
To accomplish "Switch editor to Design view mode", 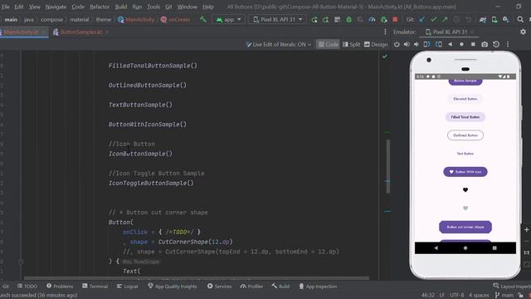I will point(376,44).
